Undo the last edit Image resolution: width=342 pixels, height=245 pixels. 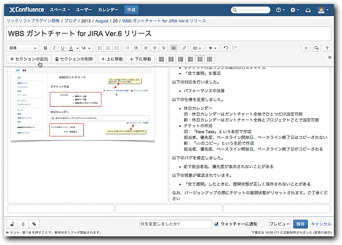click(226, 48)
